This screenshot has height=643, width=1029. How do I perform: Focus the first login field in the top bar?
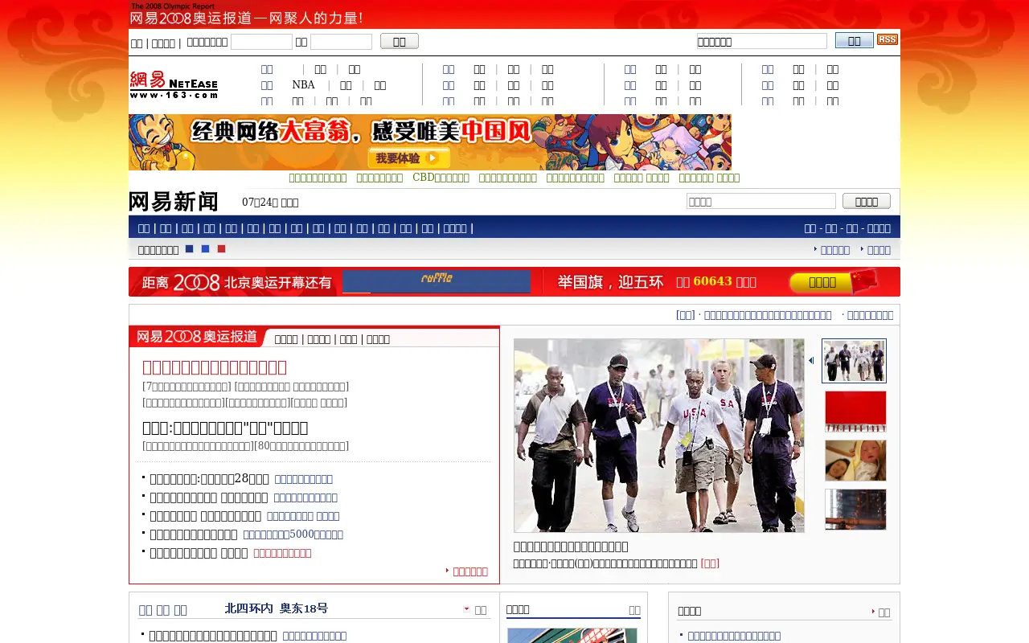pyautogui.click(x=261, y=42)
